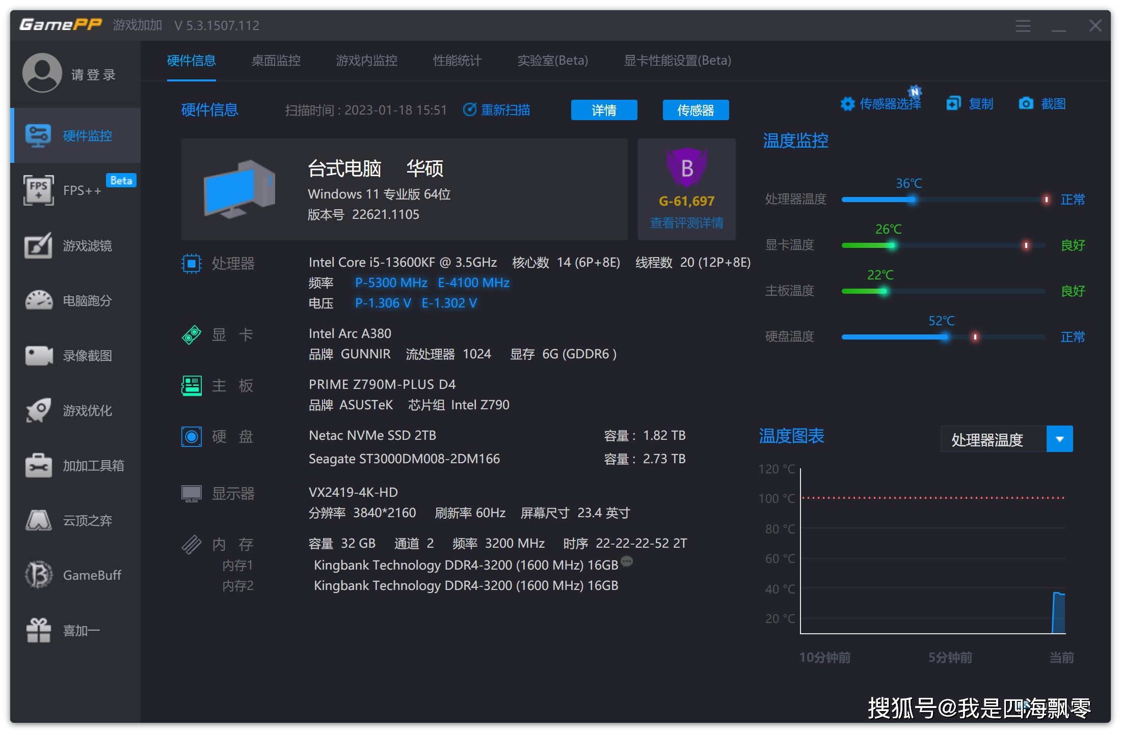
Task: Click VX2419-4K-HD monitor name
Action: (353, 492)
